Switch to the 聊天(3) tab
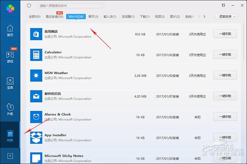 click(x=93, y=17)
